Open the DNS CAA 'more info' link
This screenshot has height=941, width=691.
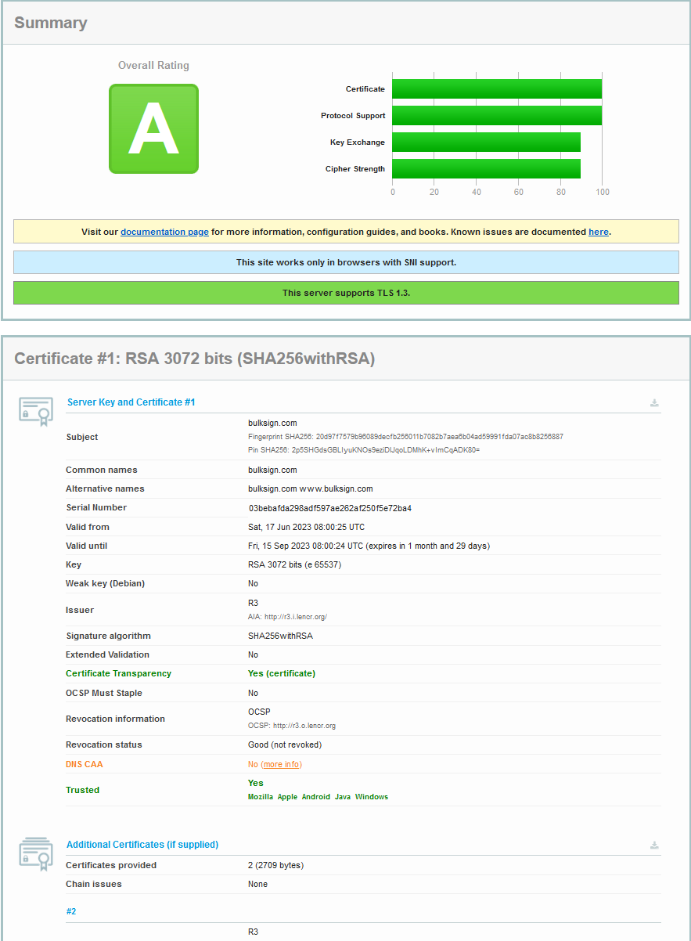pos(281,764)
